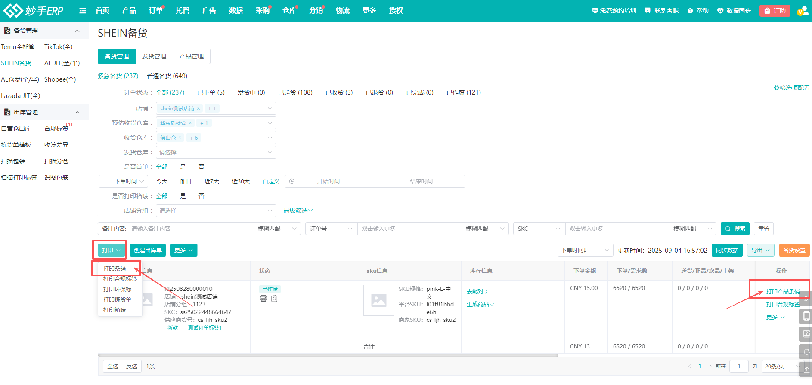Click the mobile phone icon in floating sidebar
The height and width of the screenshot is (385, 812).
[806, 316]
